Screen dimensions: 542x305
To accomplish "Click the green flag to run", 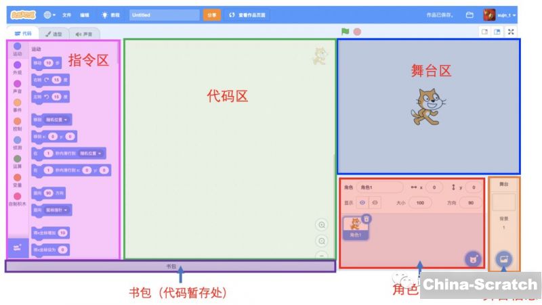I will (x=345, y=31).
